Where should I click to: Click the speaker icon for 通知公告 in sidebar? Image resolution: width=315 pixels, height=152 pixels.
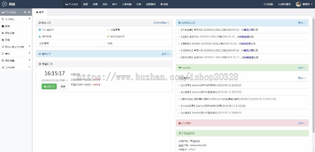pos(3,33)
